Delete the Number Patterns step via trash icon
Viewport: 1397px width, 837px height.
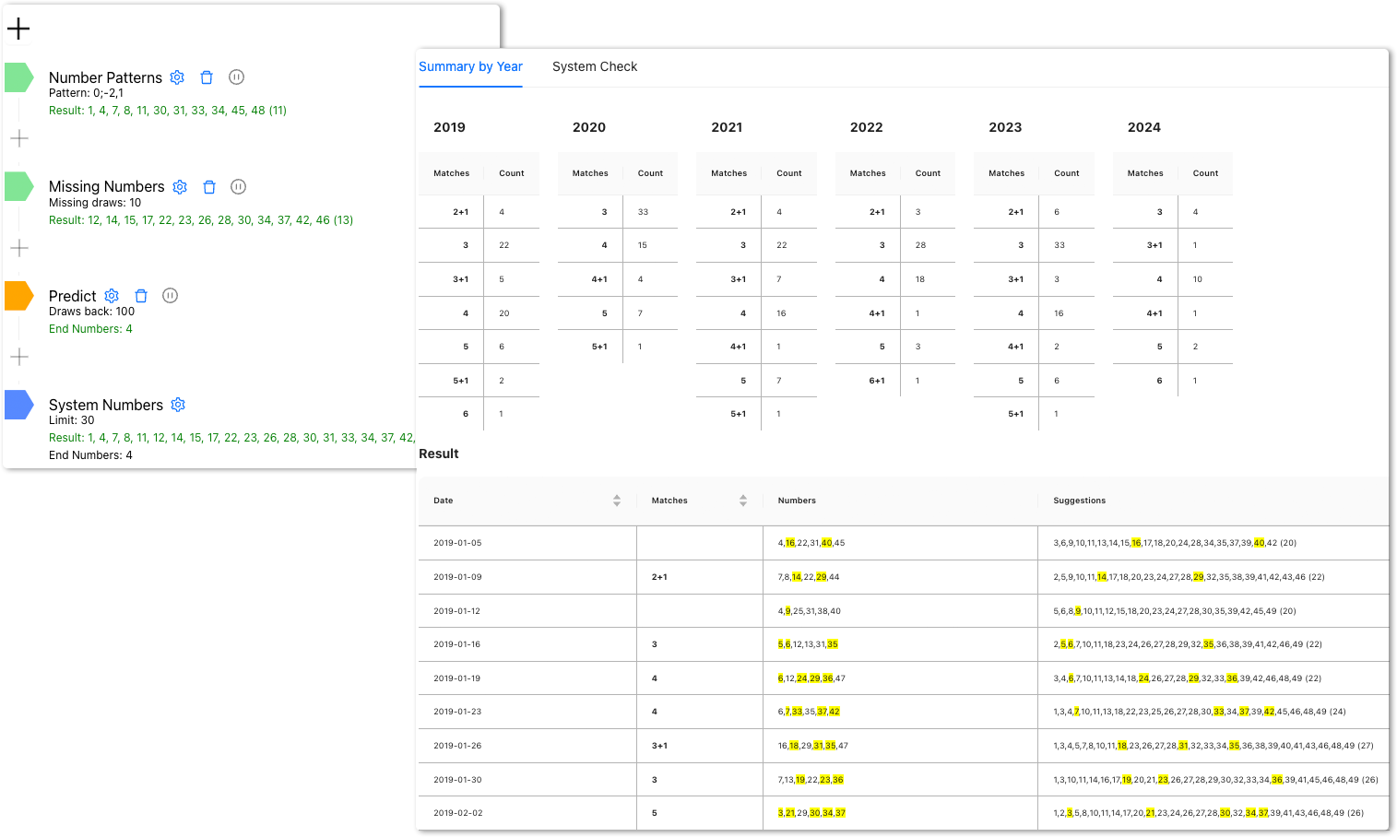click(x=207, y=77)
